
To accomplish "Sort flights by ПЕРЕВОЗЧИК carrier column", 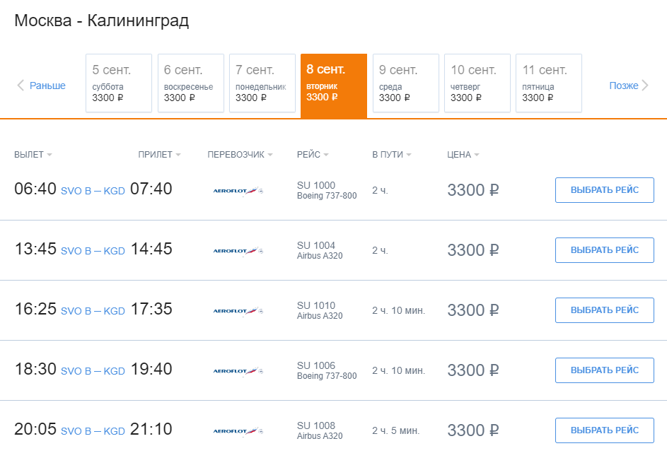I will coord(240,154).
